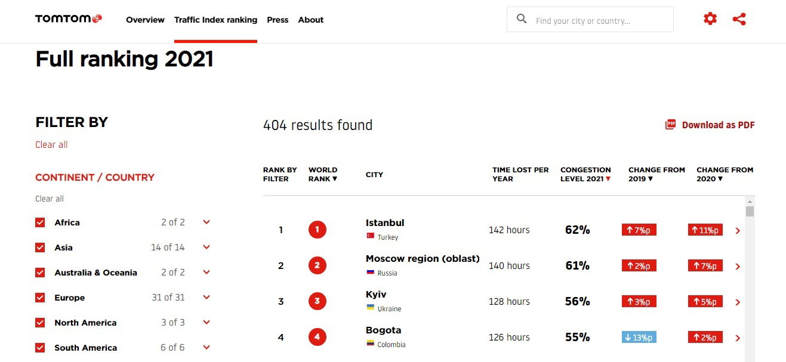Click the Russia flag icon
This screenshot has width=786, height=362.
(x=370, y=272)
